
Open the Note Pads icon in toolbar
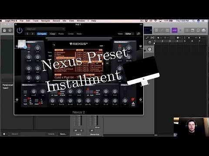192,30
